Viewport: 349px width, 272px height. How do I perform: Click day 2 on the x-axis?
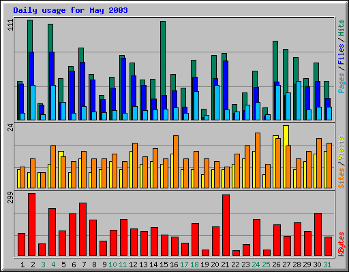[33, 265]
